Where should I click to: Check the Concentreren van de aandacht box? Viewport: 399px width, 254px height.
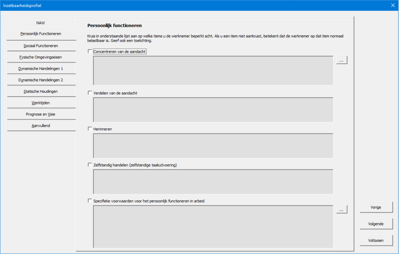(x=90, y=51)
